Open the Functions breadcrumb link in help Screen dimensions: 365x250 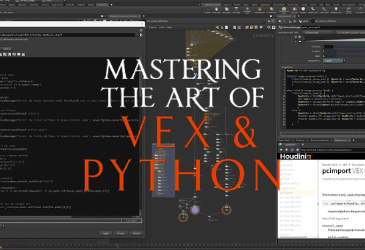coord(358,165)
